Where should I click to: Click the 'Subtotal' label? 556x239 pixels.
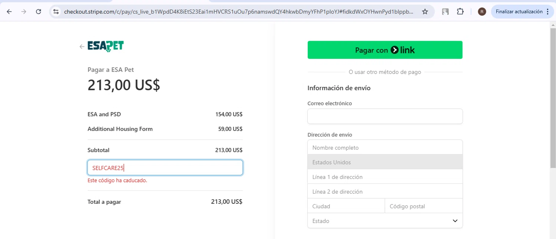pos(98,150)
